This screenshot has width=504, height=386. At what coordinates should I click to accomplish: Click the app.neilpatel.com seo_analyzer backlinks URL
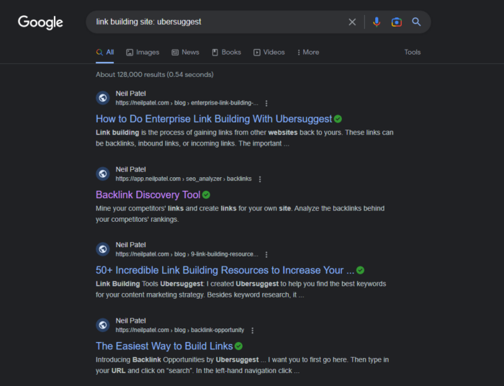(184, 179)
